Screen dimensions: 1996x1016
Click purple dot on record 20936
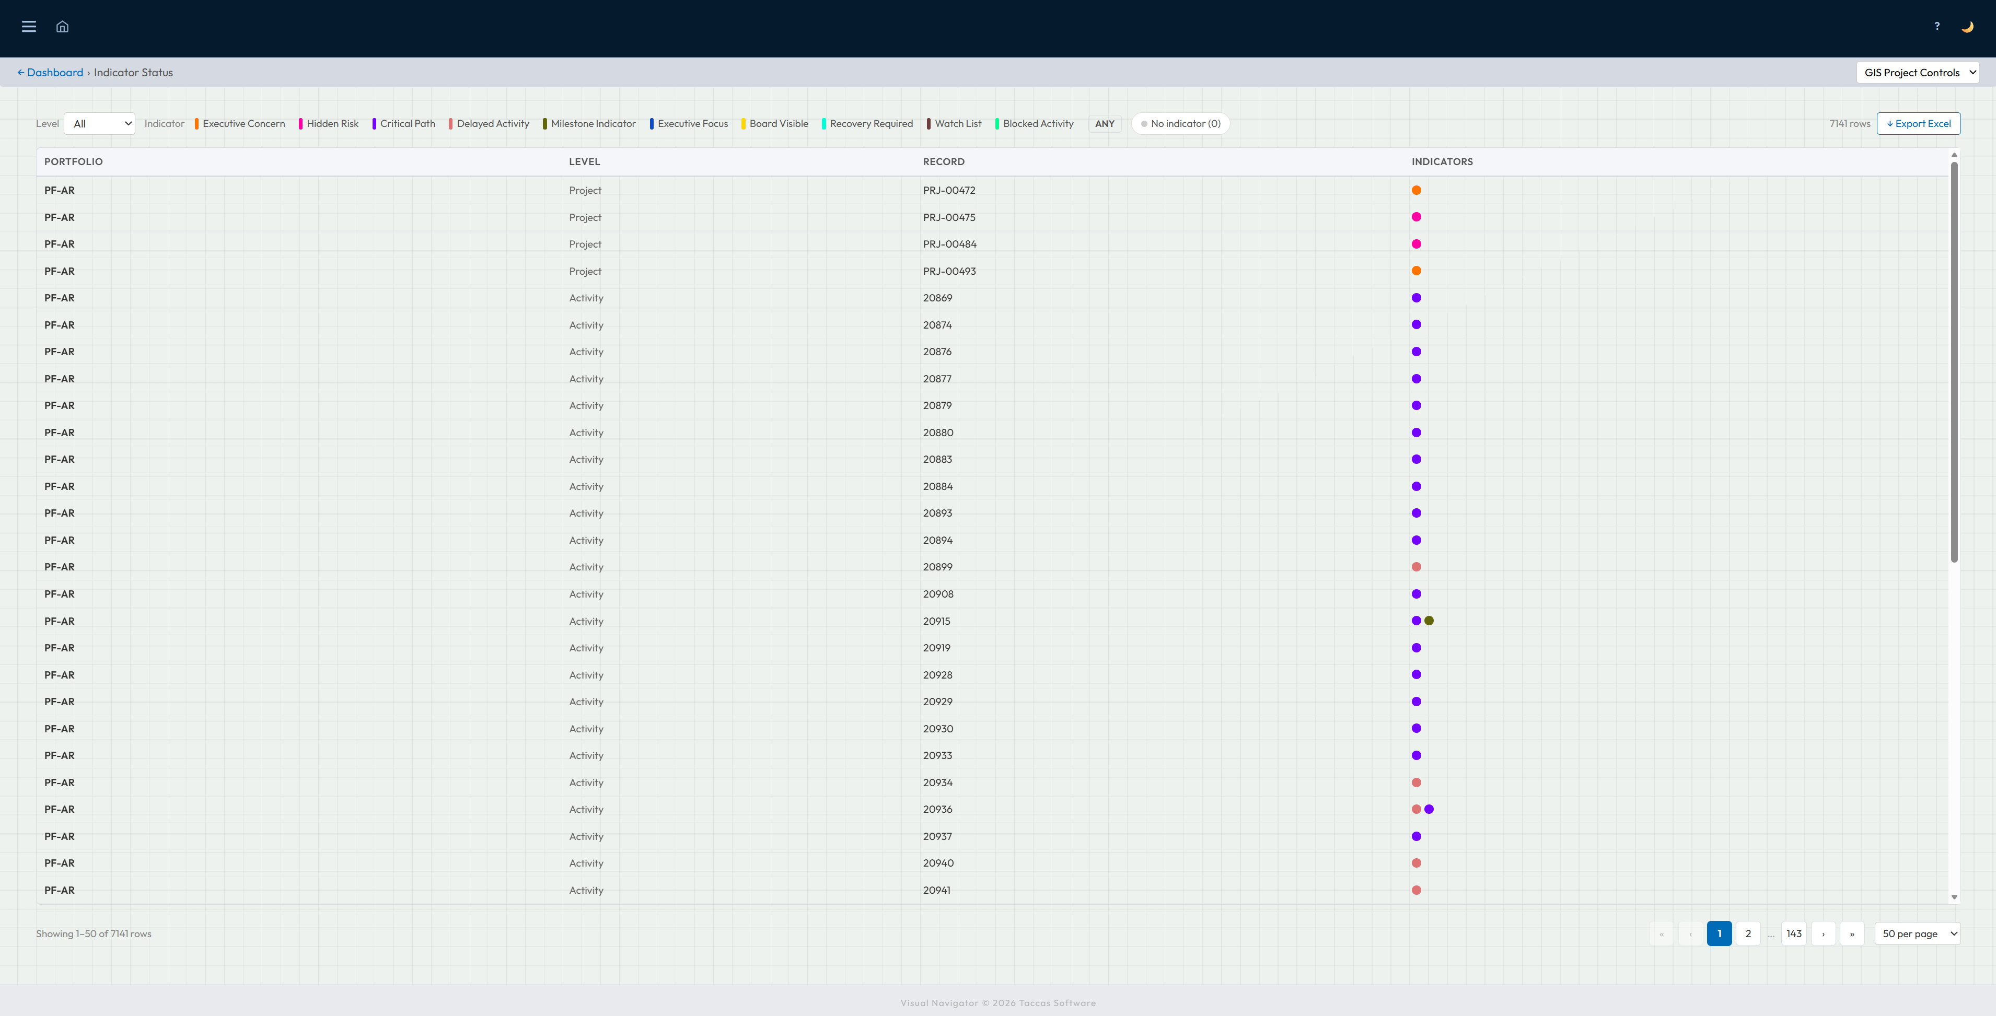[x=1429, y=809]
